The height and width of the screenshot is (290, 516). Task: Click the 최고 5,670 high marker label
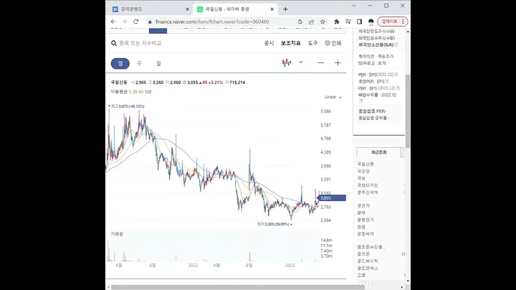(x=126, y=106)
